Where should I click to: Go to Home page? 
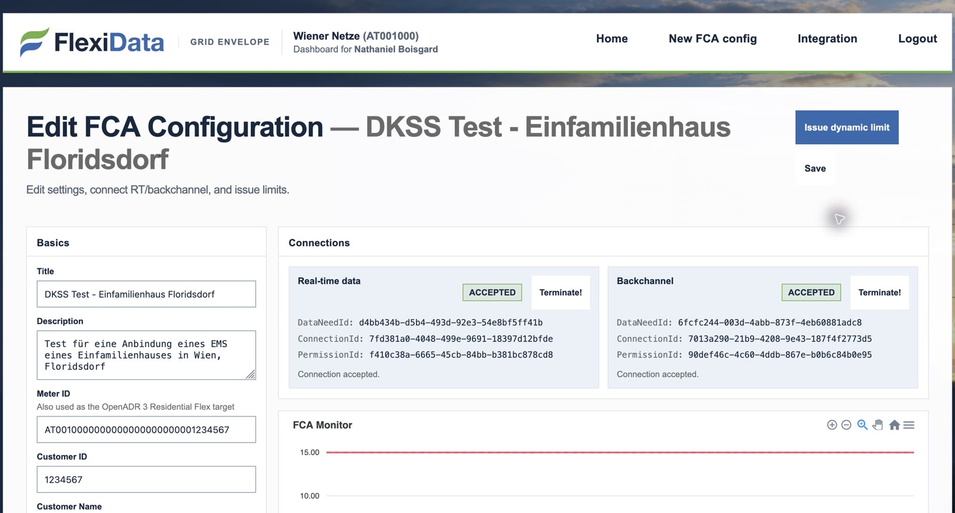click(612, 39)
